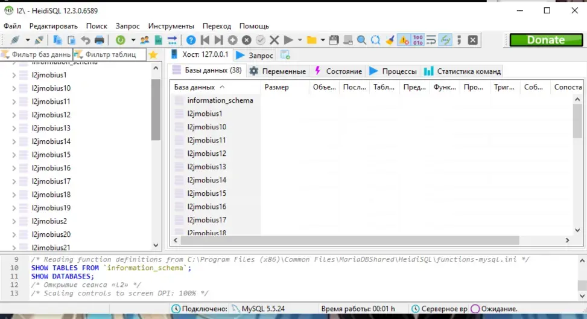Viewport: 587px width, 319px height.
Task: Focus the Фильтр таблиц input
Action: (x=110, y=55)
